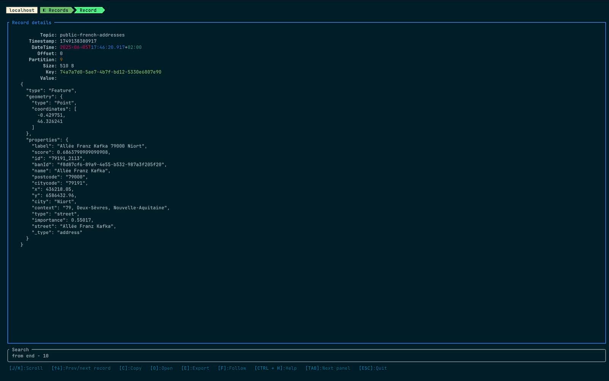This screenshot has width=609, height=381.
Task: Open Help via CTRL + H hint
Action: [x=276, y=368]
